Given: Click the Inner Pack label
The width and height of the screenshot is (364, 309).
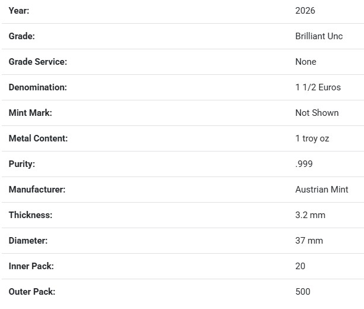Looking at the screenshot, I should [31, 266].
